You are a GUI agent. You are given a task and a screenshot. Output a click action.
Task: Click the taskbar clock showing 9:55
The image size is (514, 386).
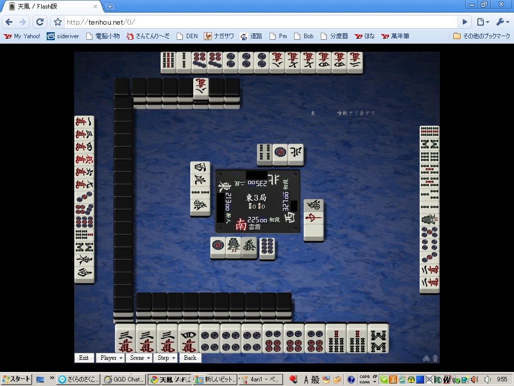click(x=502, y=380)
